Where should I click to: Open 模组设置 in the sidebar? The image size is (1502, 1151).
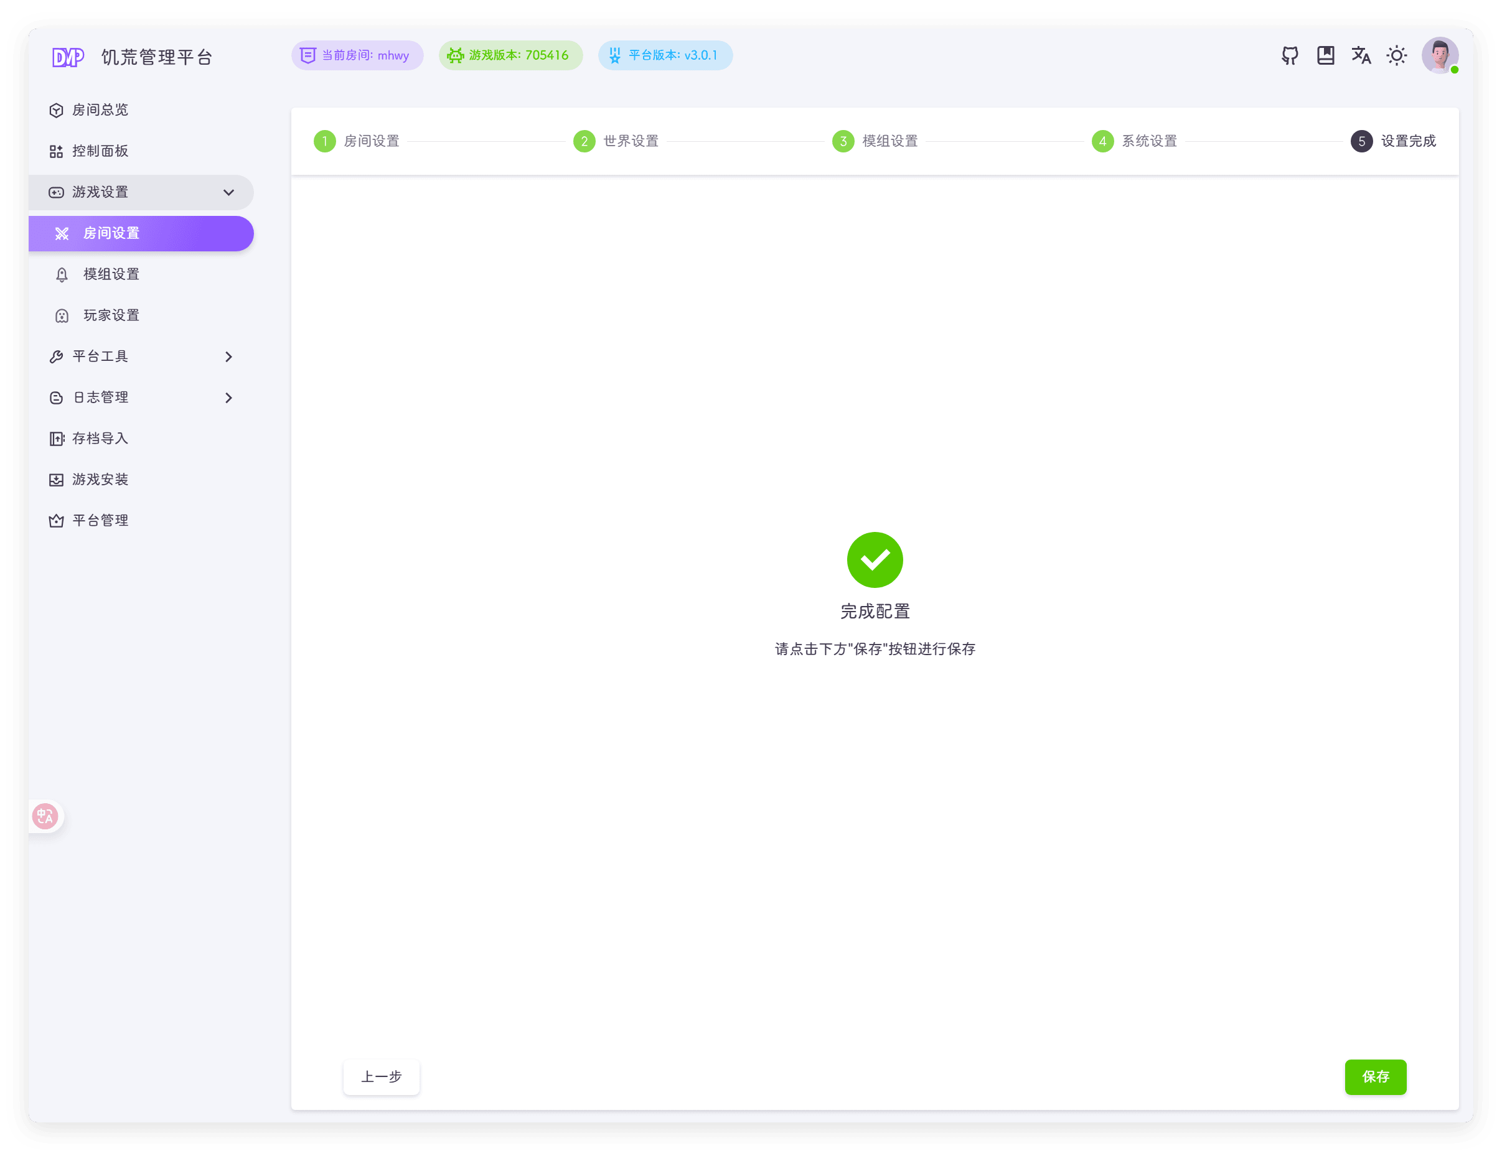click(111, 275)
